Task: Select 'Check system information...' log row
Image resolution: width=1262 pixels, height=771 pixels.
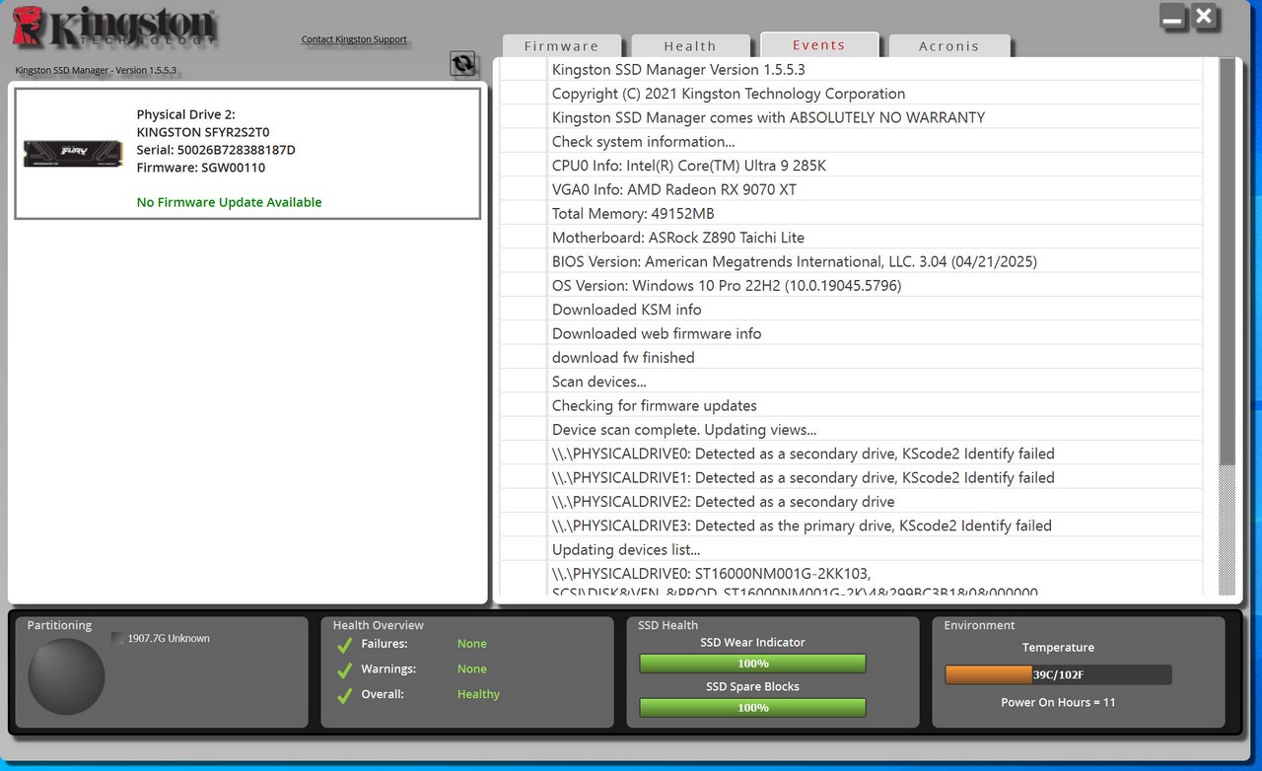Action: [851, 141]
